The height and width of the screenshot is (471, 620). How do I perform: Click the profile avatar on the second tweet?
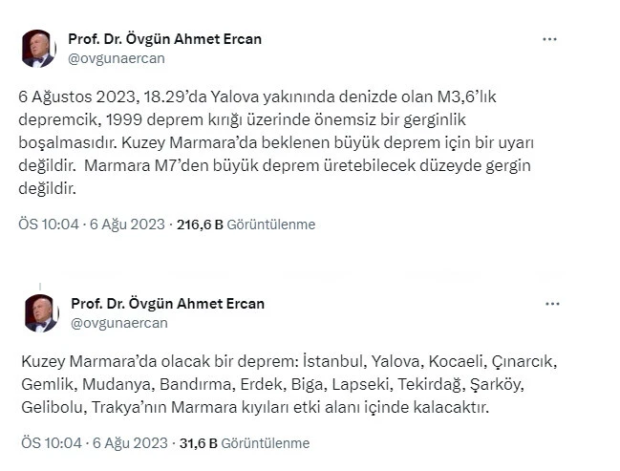[41, 312]
